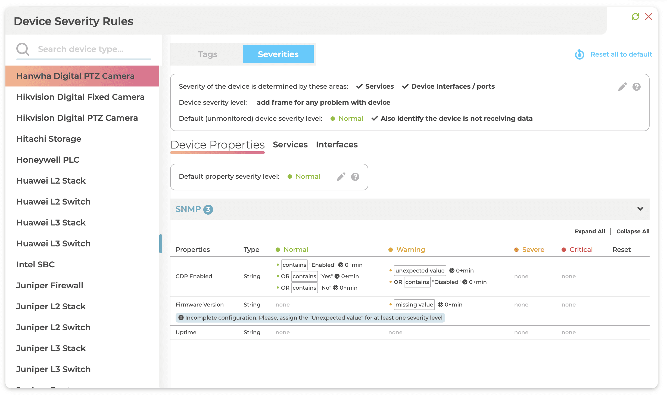This screenshot has height=396, width=667.
Task: Open the Interfaces tab
Action: (x=336, y=145)
